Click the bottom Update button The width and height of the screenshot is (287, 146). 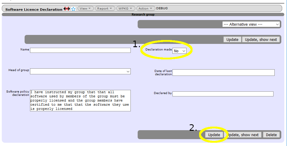[x=214, y=135]
